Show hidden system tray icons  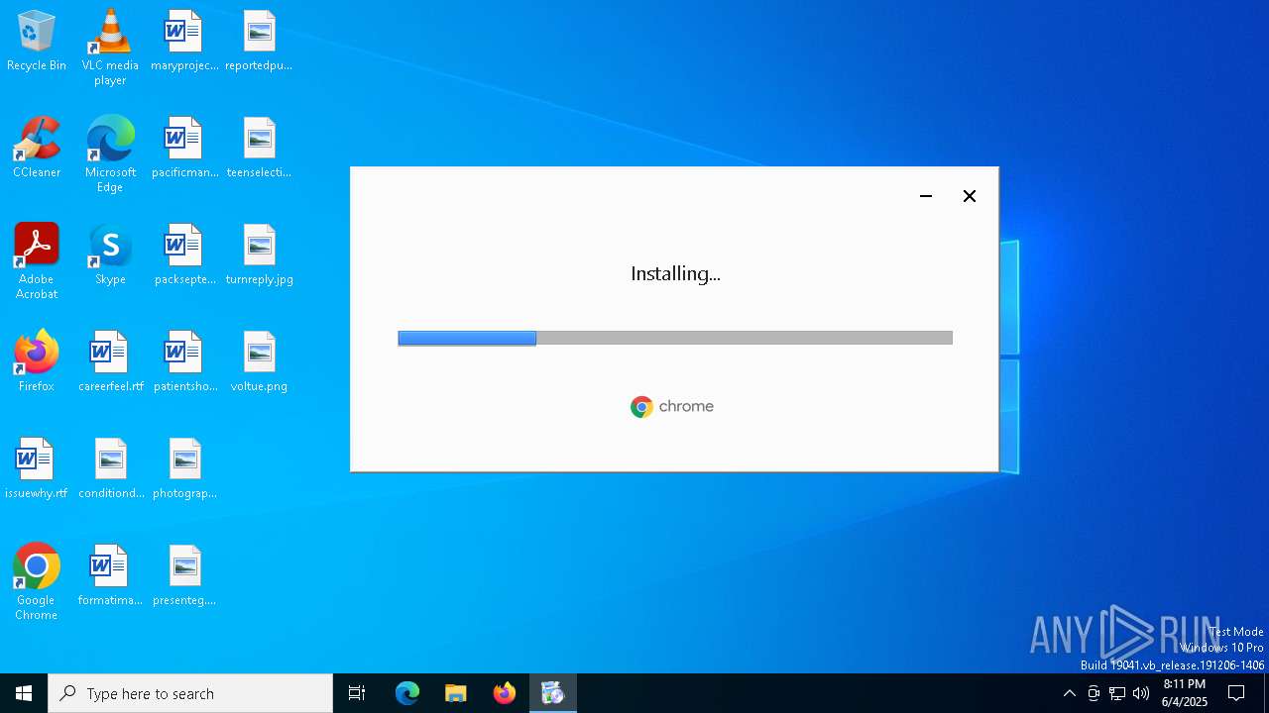(x=1069, y=693)
